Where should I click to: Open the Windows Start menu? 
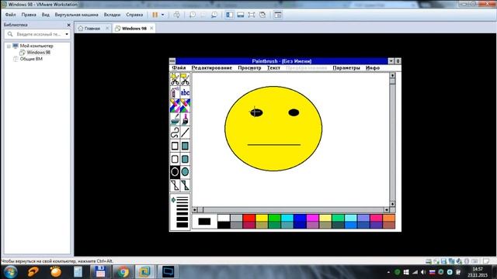[x=10, y=272]
